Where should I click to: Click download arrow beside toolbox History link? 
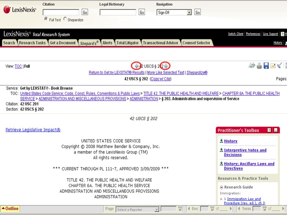click(x=221, y=141)
